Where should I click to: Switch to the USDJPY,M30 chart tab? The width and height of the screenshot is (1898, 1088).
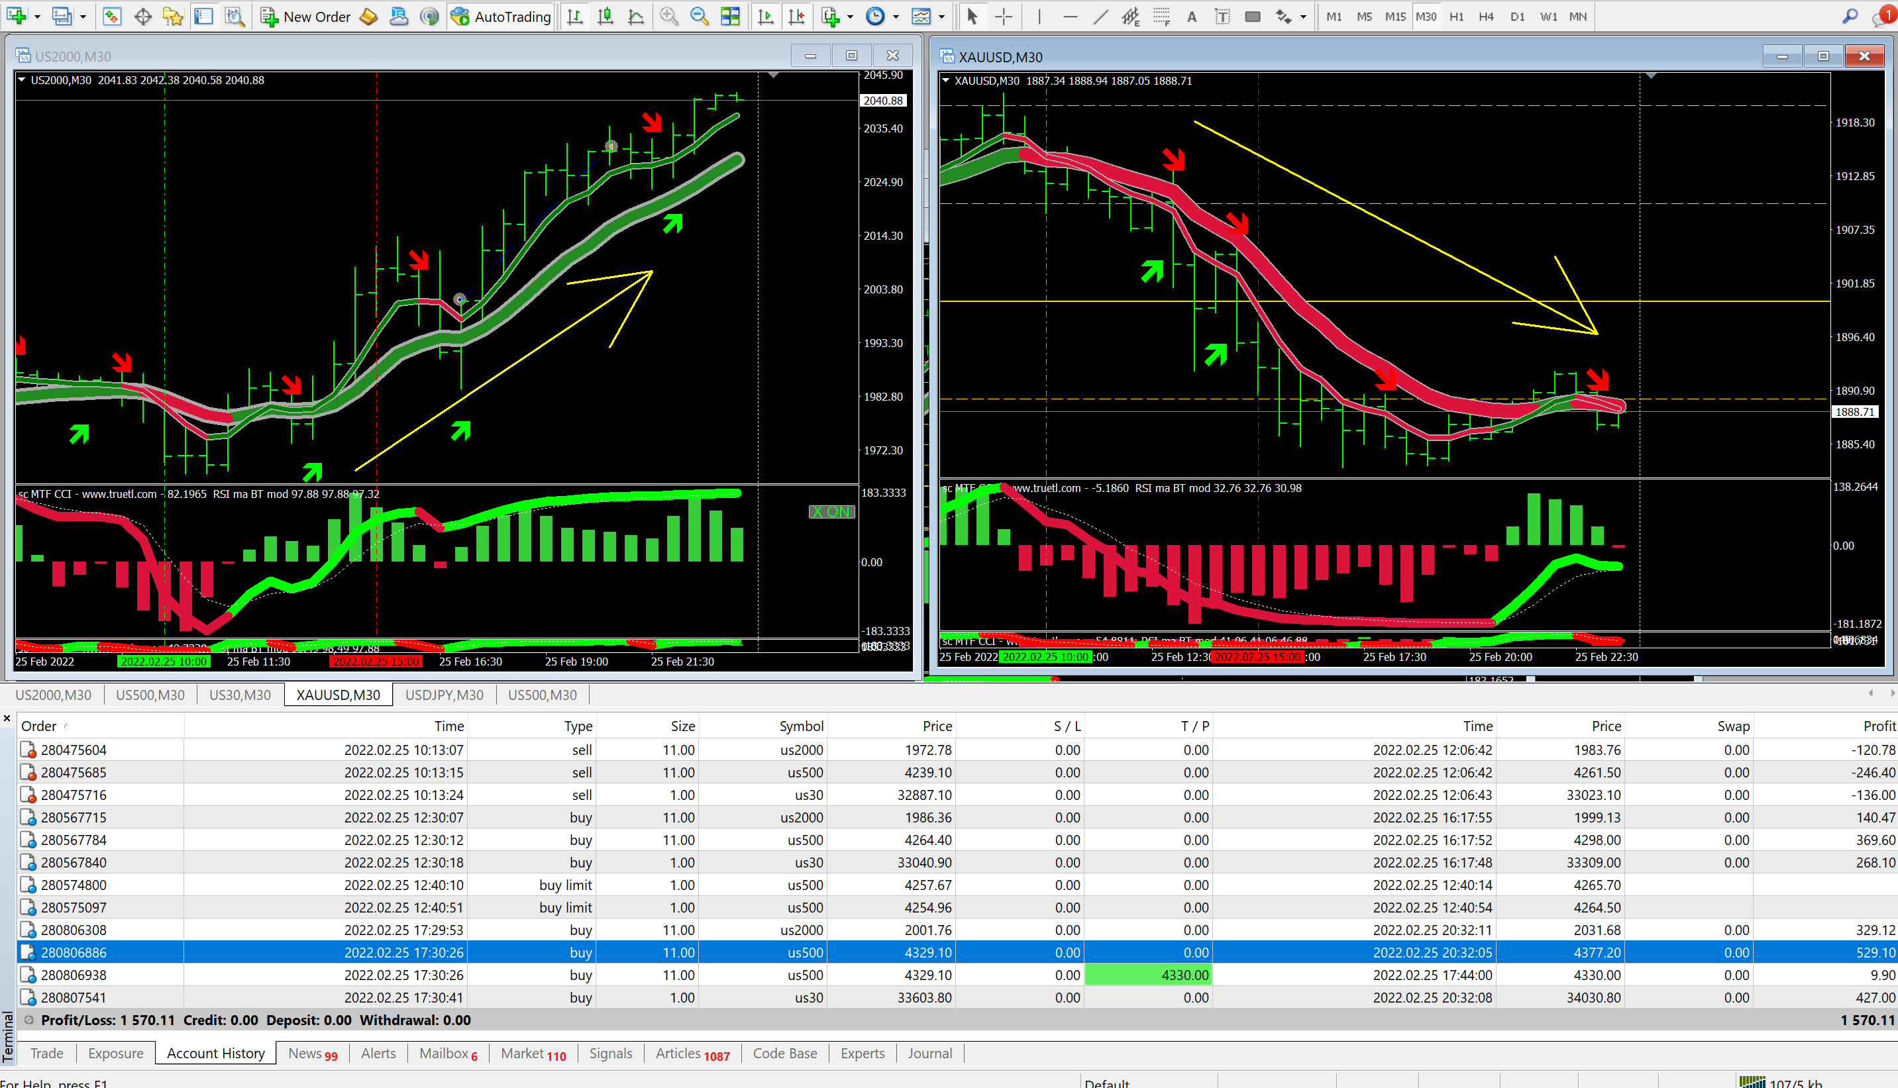click(x=444, y=695)
